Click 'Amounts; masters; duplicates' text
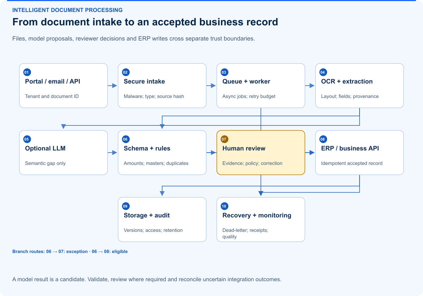 (156, 163)
